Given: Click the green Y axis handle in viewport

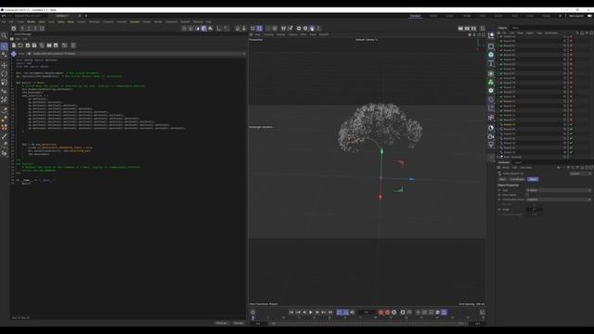Looking at the screenshot, I should (x=381, y=151).
